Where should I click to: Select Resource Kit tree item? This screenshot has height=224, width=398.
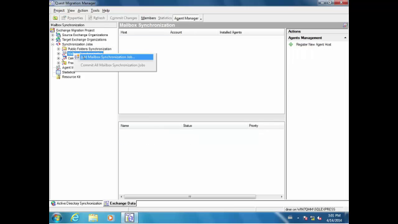(x=71, y=77)
